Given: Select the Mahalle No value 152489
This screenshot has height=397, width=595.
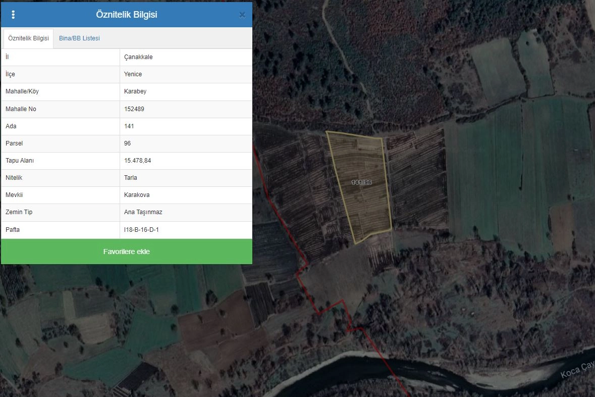Looking at the screenshot, I should click(x=134, y=109).
